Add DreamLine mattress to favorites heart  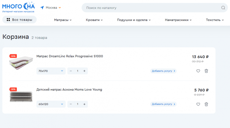point(198,71)
